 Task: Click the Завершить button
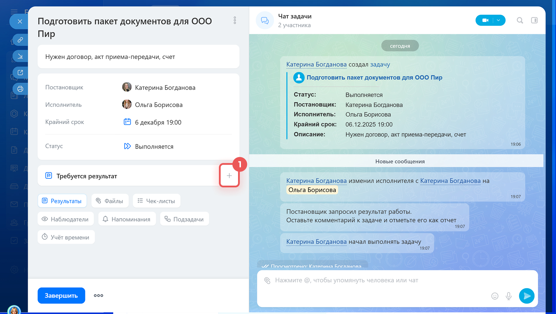[61, 295]
